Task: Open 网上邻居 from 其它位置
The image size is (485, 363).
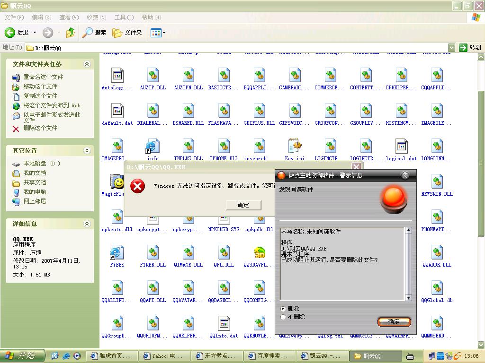Action: click(35, 201)
